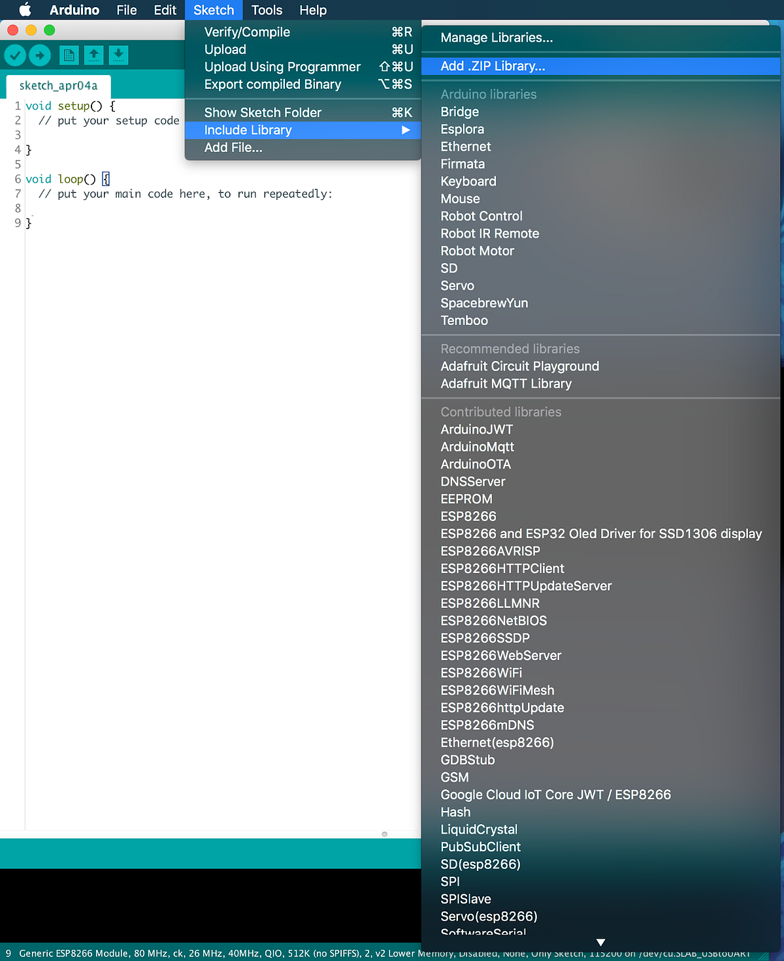Viewport: 784px width, 961px height.
Task: Include the Keyboard library
Action: 601,181
